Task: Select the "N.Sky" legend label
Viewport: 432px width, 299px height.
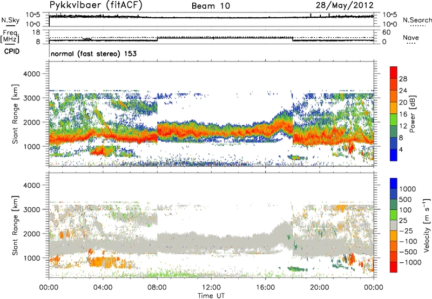Action: 10,20
